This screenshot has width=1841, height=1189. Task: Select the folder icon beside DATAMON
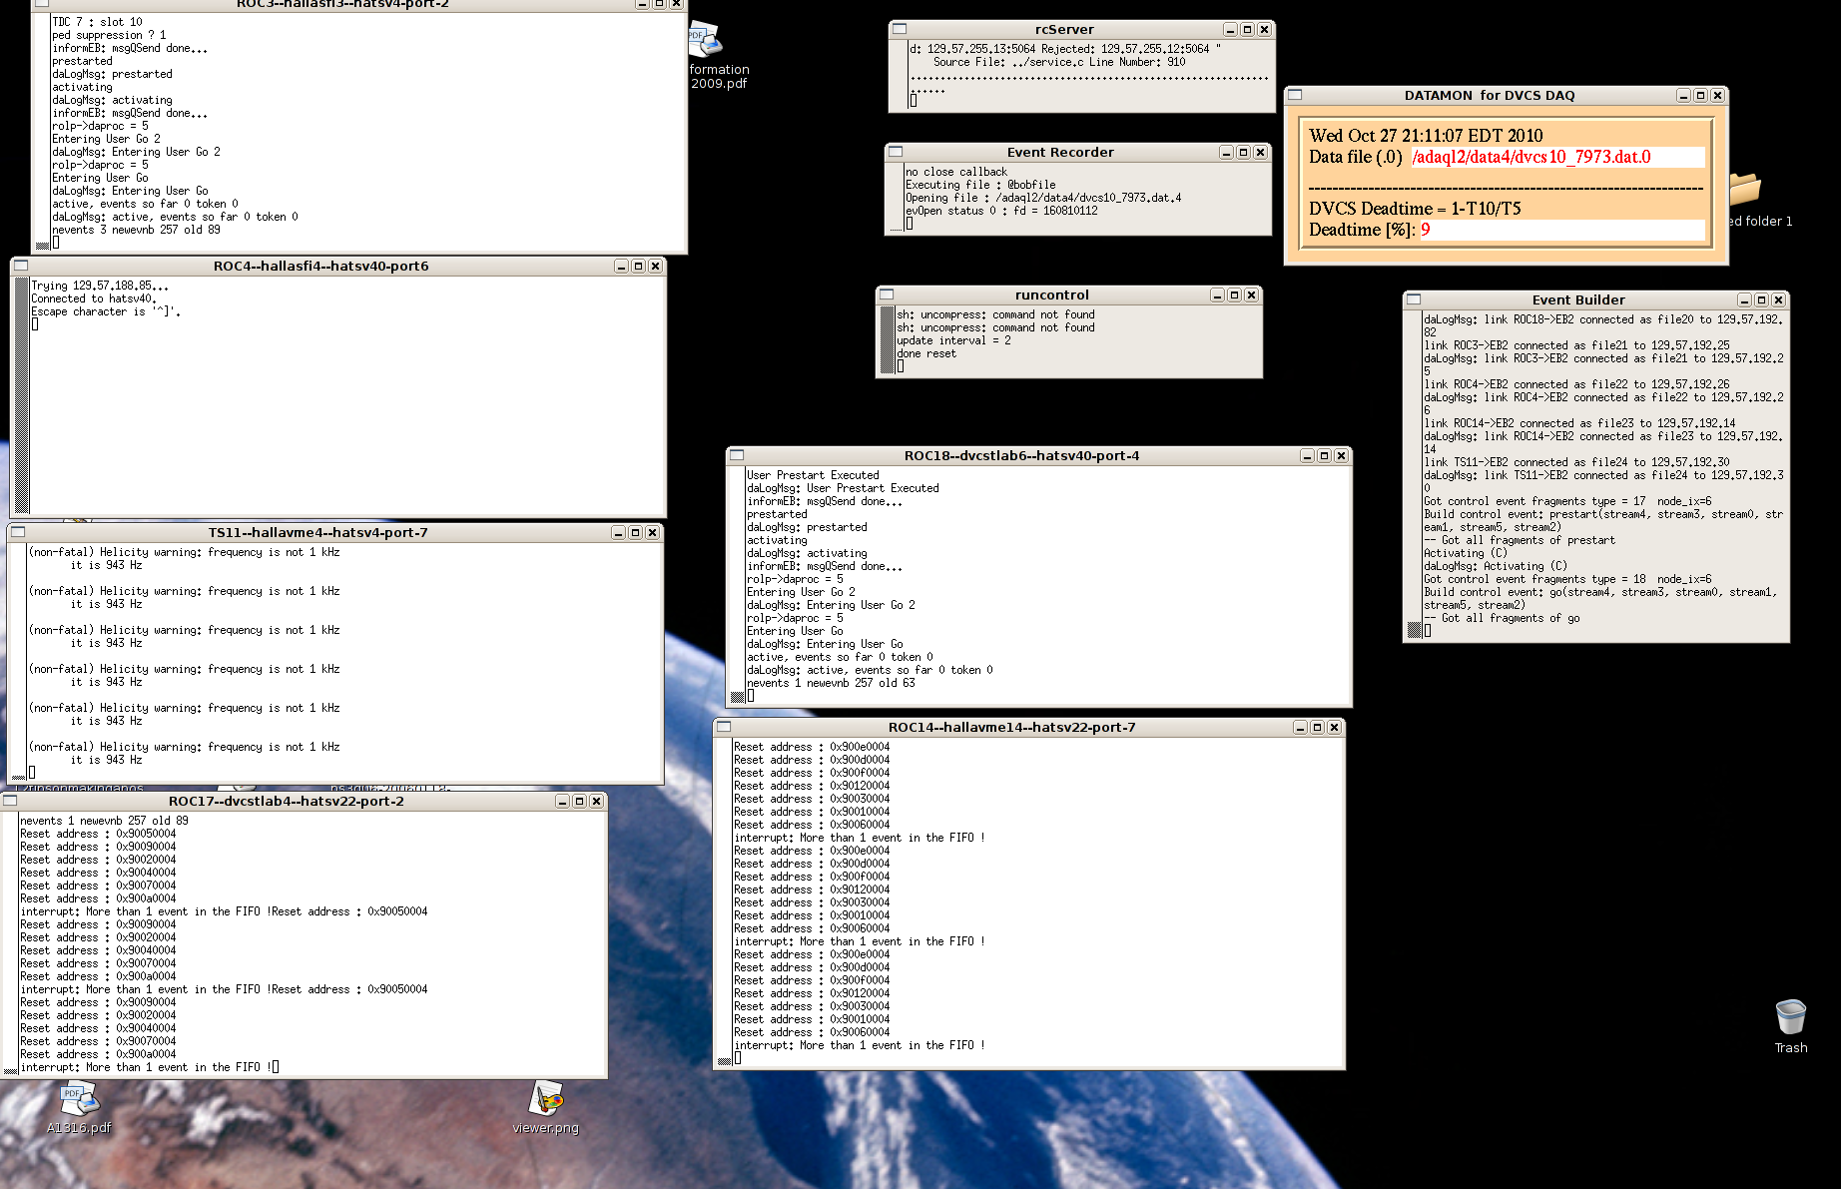pos(1746,190)
